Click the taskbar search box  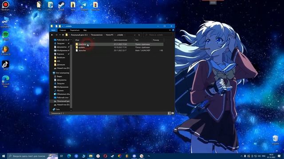pyautogui.click(x=32, y=156)
